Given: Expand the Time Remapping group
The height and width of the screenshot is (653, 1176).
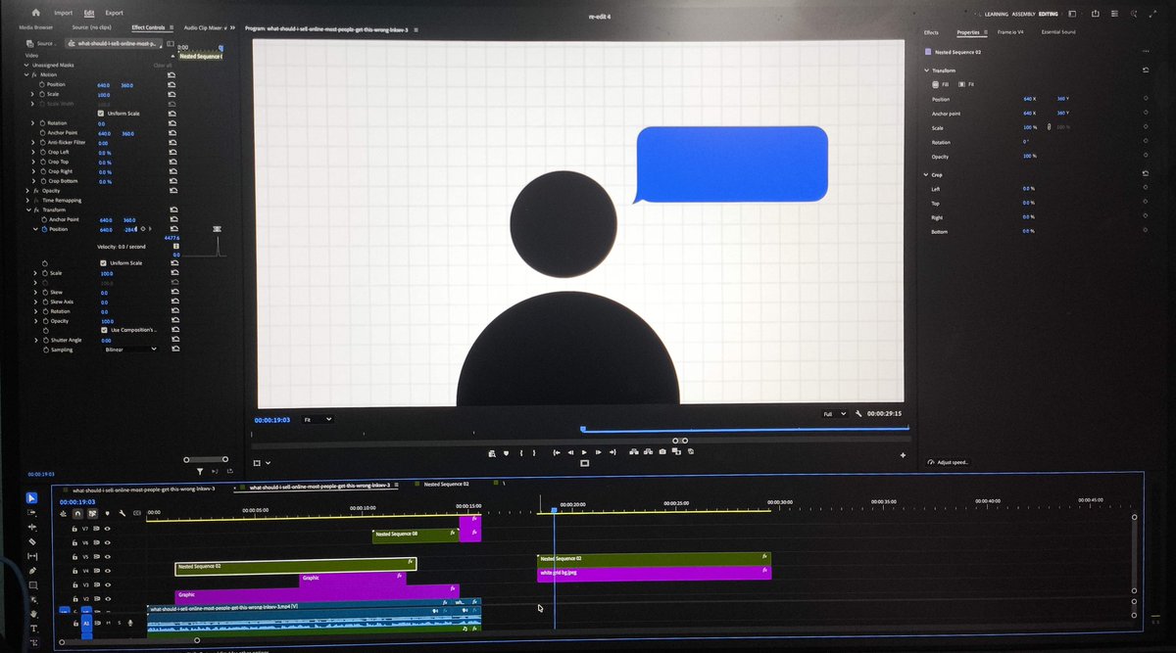Looking at the screenshot, I should 27,201.
